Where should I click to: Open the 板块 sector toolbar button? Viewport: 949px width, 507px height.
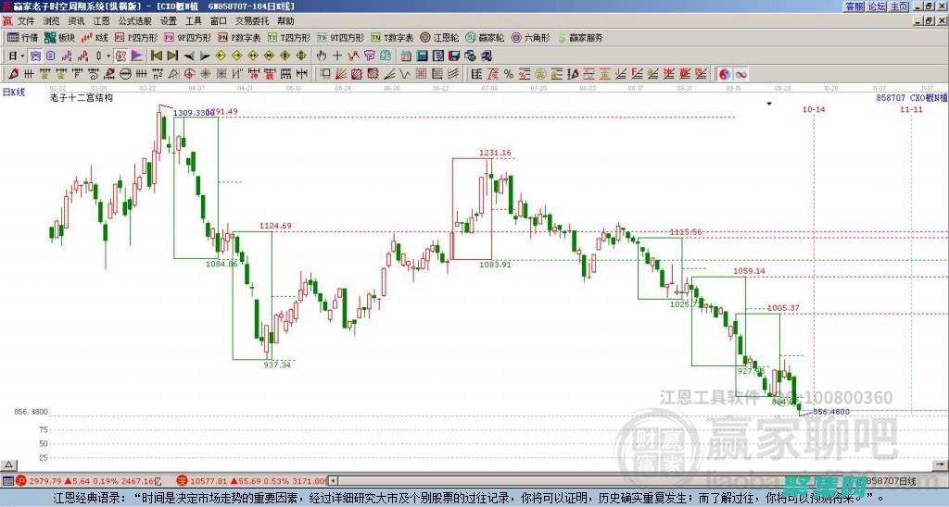(x=60, y=38)
